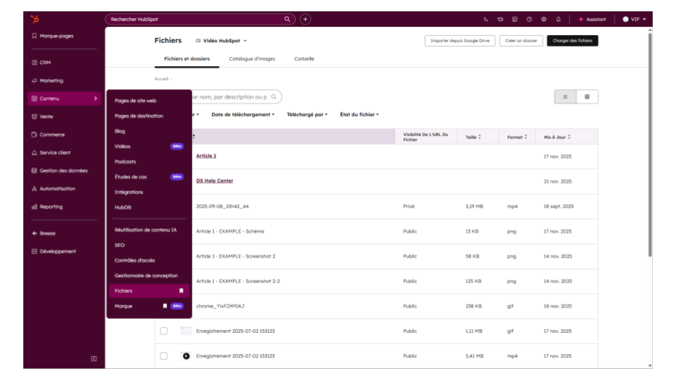676x380 pixels.
Task: Check the box for the mp4 Enregistrement file
Action: pos(163,356)
